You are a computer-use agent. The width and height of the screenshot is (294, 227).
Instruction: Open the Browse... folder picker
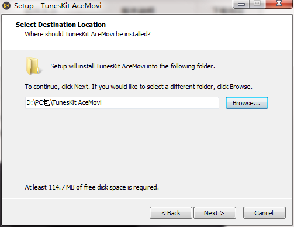point(247,103)
